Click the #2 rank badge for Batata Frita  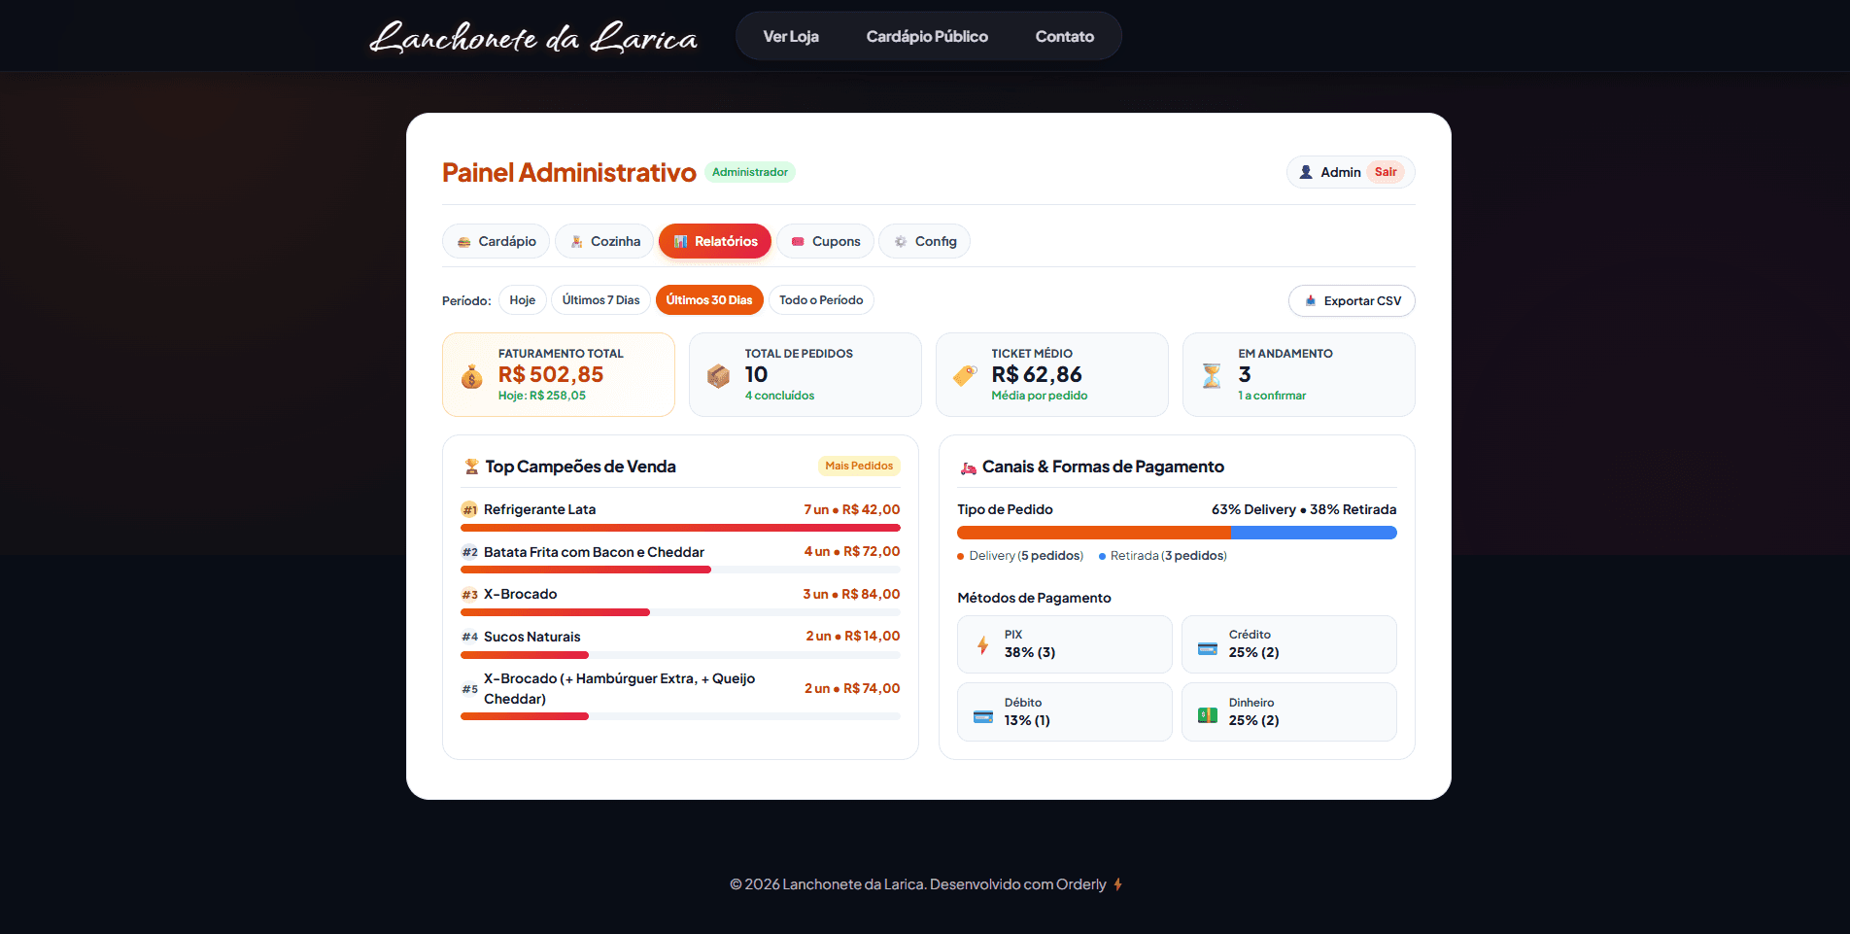point(469,552)
